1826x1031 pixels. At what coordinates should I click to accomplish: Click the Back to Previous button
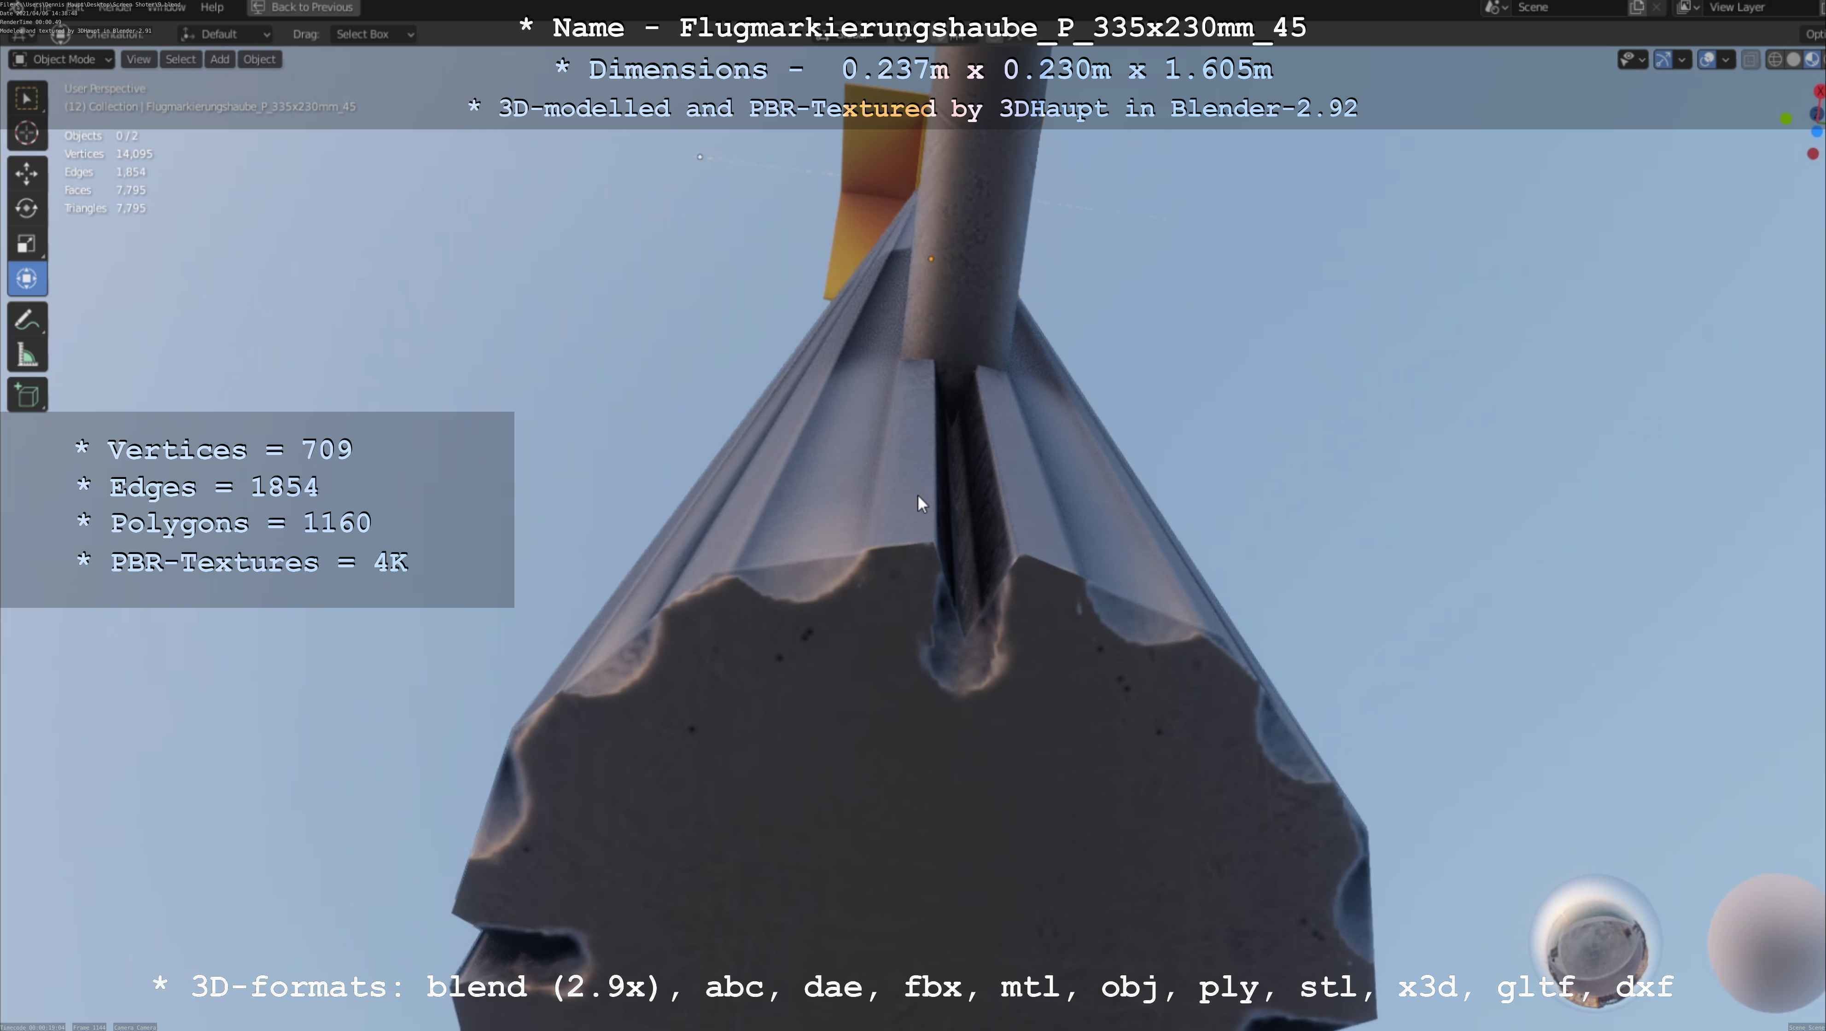click(x=303, y=7)
